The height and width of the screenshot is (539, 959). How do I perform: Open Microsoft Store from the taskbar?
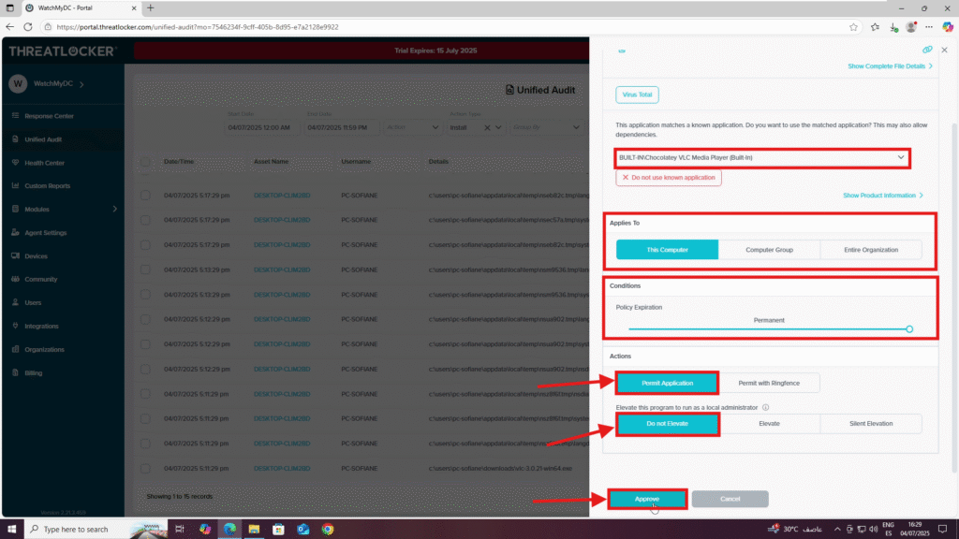(278, 530)
